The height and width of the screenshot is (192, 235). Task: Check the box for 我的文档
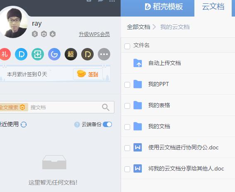[127, 127]
